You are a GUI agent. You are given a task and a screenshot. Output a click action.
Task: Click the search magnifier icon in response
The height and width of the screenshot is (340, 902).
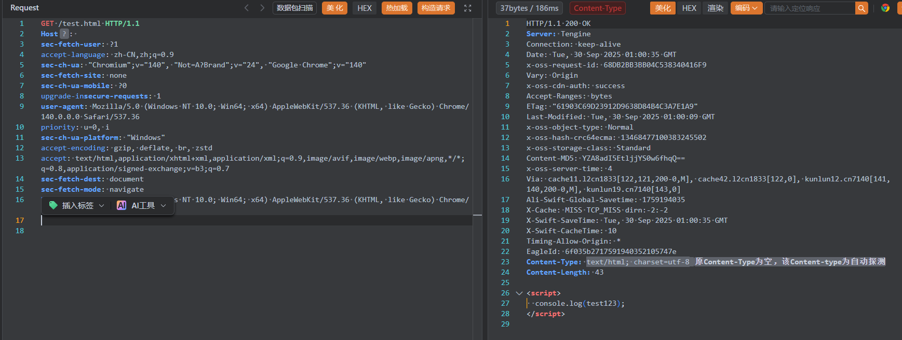pos(861,8)
